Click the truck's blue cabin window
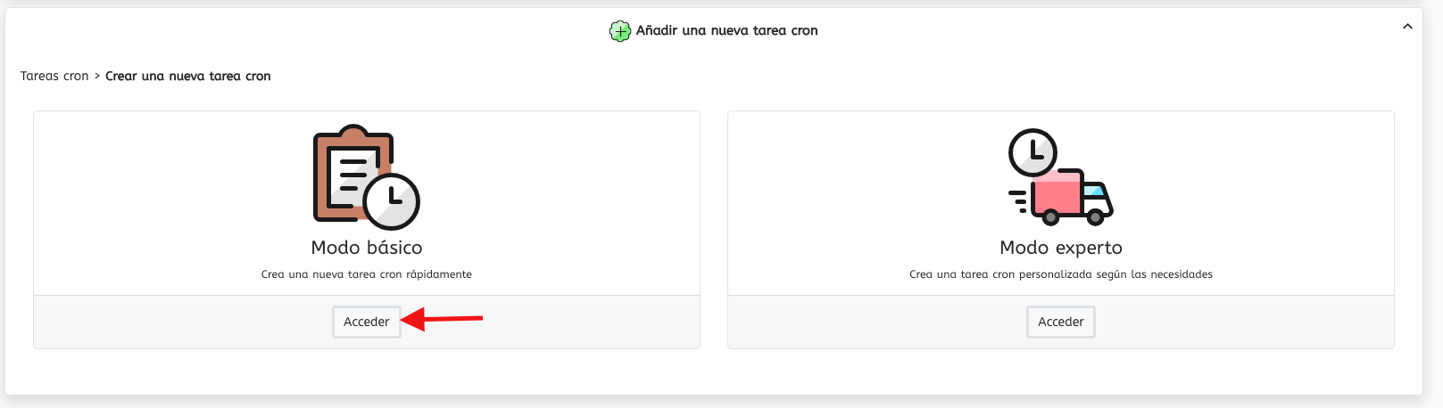Image resolution: width=1443 pixels, height=408 pixels. coord(1094,189)
